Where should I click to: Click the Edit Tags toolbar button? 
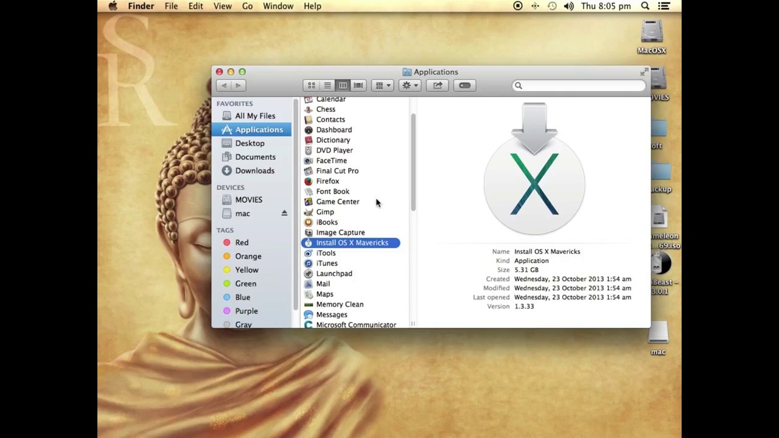click(464, 86)
